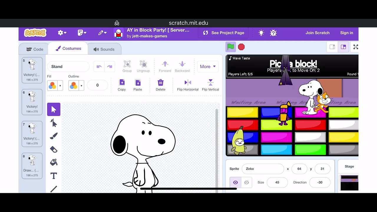Choose the Text tool
The width and height of the screenshot is (377, 212).
tap(54, 176)
